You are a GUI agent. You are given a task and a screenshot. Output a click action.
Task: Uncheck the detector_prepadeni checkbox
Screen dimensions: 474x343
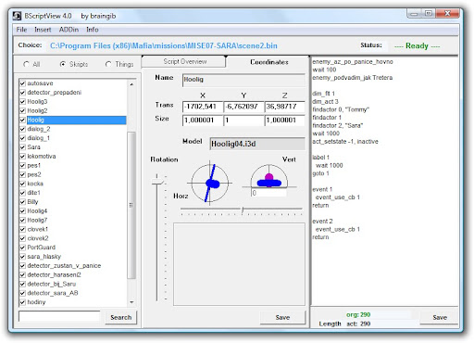tap(22, 93)
